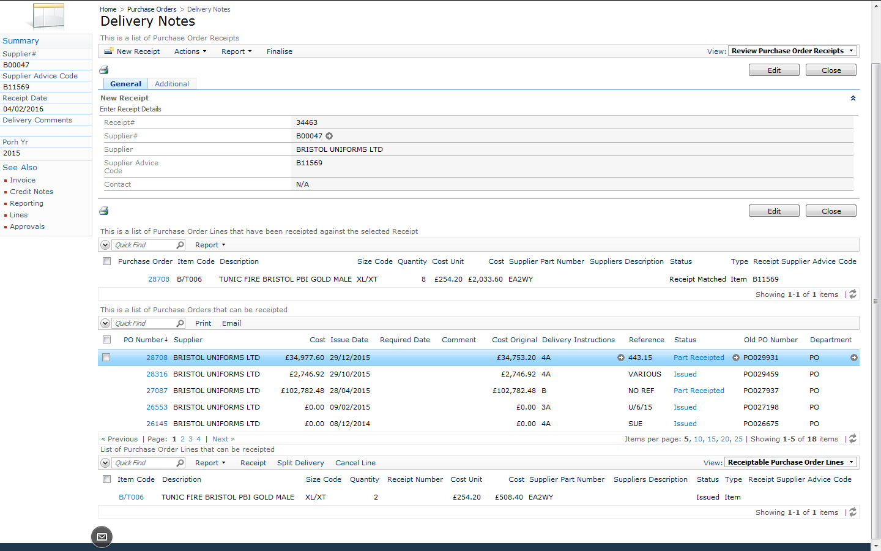This screenshot has height=551, width=881.
Task: Switch to the Additional tab
Action: 172,84
